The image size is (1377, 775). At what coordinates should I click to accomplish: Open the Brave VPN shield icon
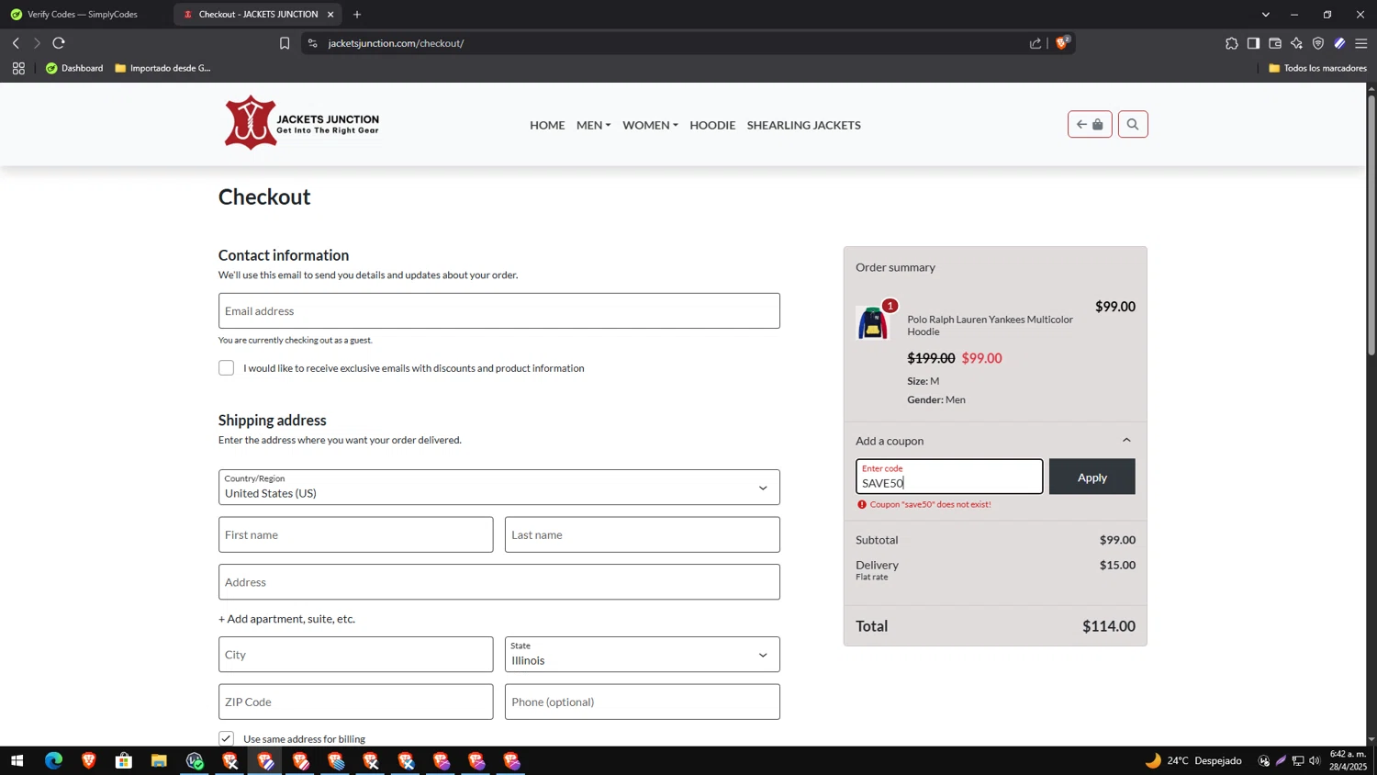click(x=1318, y=43)
